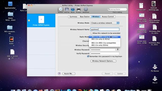
Task: Open the Genius LLP document on desktop
Action: pos(141,7)
